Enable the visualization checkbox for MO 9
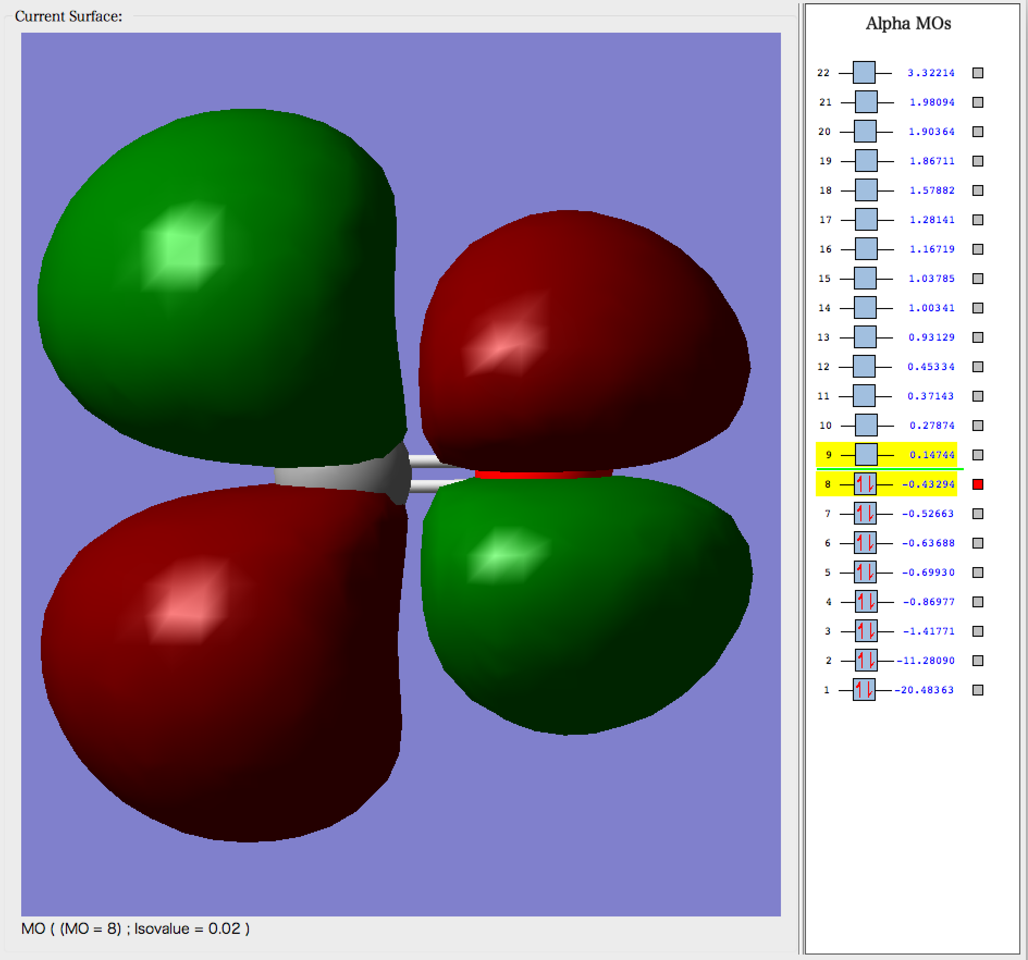 pyautogui.click(x=978, y=454)
